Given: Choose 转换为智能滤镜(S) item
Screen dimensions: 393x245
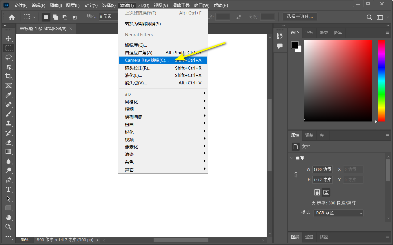Looking at the screenshot, I should pos(163,24).
